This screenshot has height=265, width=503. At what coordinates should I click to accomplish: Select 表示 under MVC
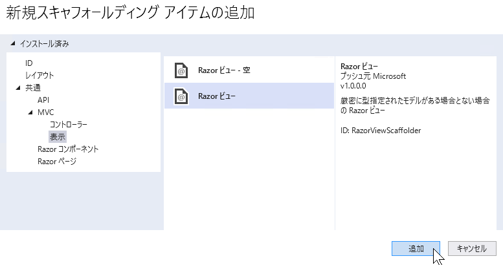58,137
